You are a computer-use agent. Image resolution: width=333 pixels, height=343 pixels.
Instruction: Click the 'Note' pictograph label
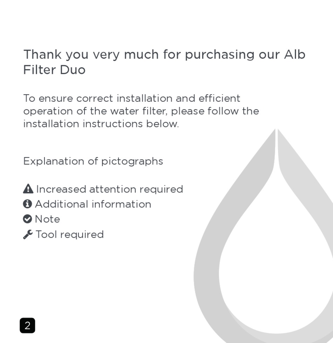pyautogui.click(x=47, y=219)
